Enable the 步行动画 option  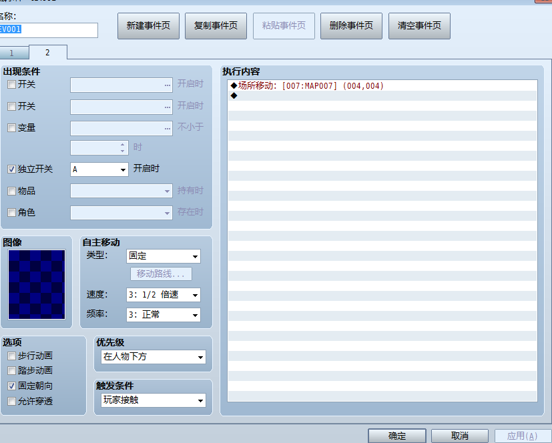tap(11, 356)
